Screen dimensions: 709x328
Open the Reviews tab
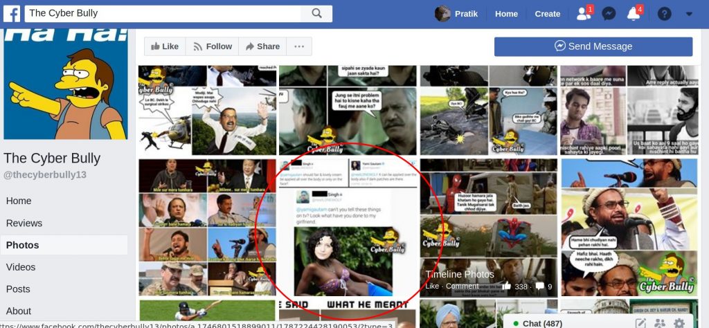[24, 224]
